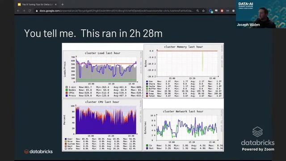
Task: Click the 'Procs' legend entry in Load graph
Action: coord(71,95)
